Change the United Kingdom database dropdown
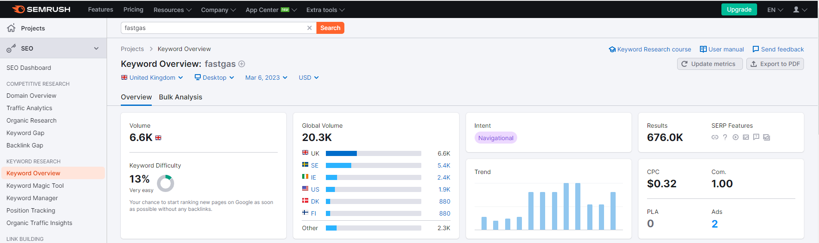819x243 pixels. (152, 78)
